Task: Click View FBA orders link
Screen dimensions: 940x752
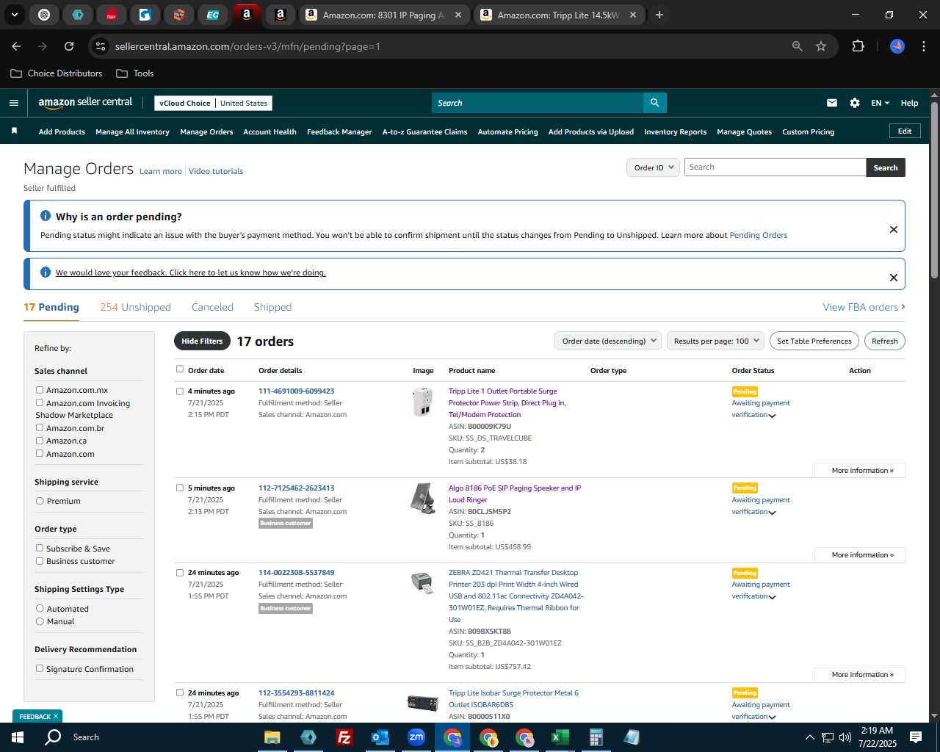Action: pyautogui.click(x=864, y=307)
